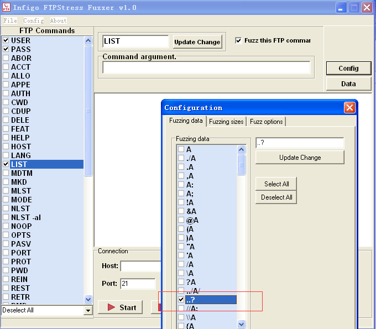The width and height of the screenshot is (376, 329).
Task: Switch to the Fuzz options tab
Action: [x=266, y=122]
